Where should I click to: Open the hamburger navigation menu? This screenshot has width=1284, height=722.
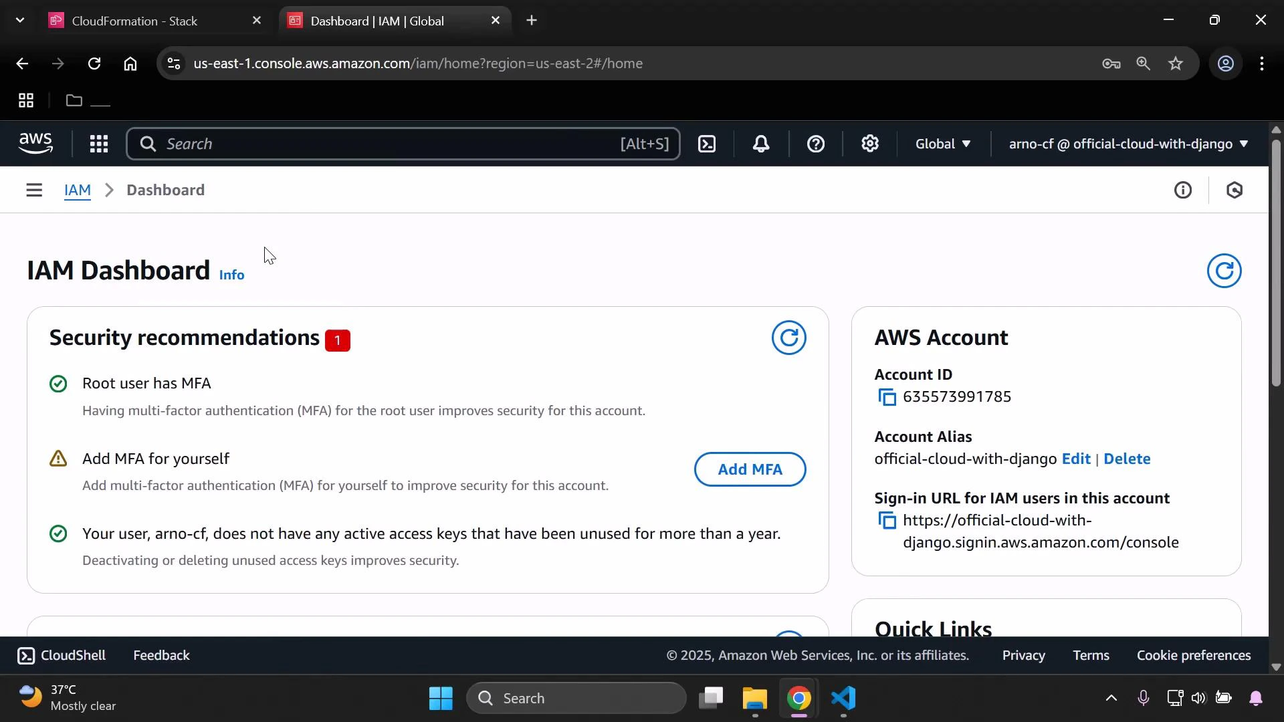tap(34, 190)
